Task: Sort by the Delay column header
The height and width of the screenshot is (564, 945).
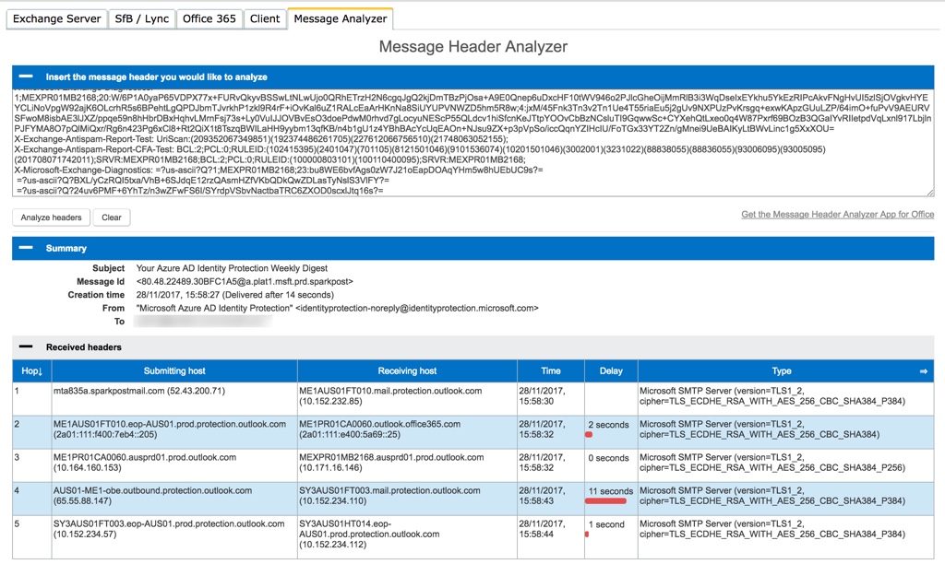Action: [611, 370]
